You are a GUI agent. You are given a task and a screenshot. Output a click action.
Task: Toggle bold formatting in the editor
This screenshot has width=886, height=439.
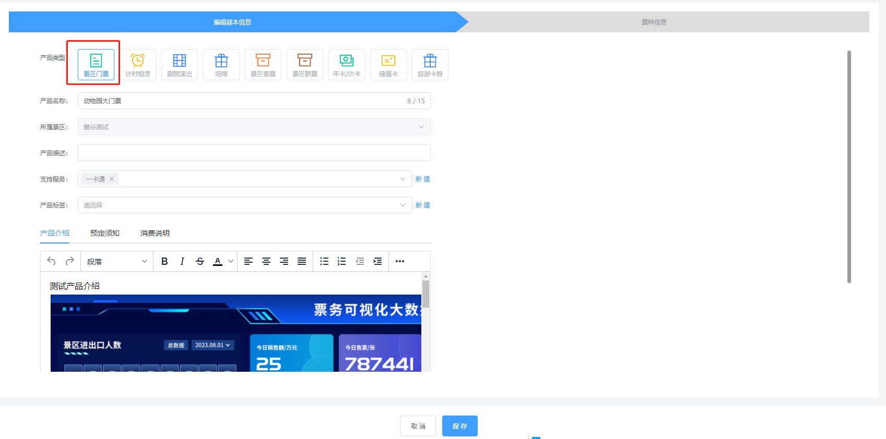point(164,261)
